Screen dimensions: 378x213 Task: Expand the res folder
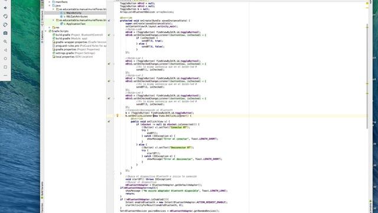(50, 27)
